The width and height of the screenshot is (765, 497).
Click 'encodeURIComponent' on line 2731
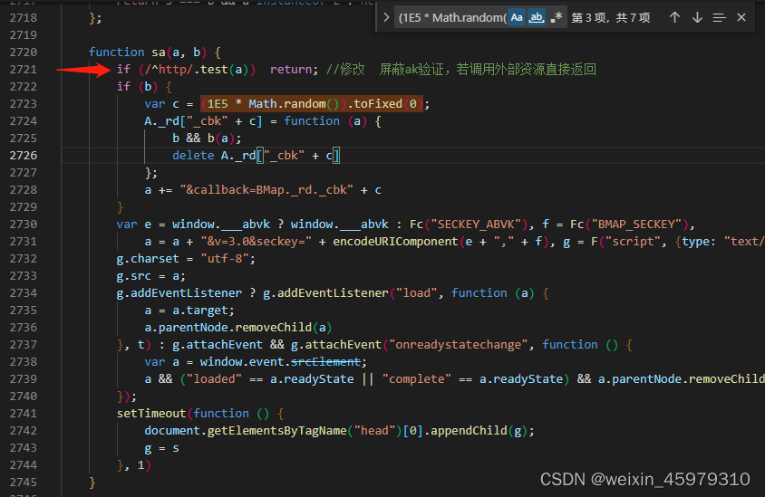click(x=395, y=242)
